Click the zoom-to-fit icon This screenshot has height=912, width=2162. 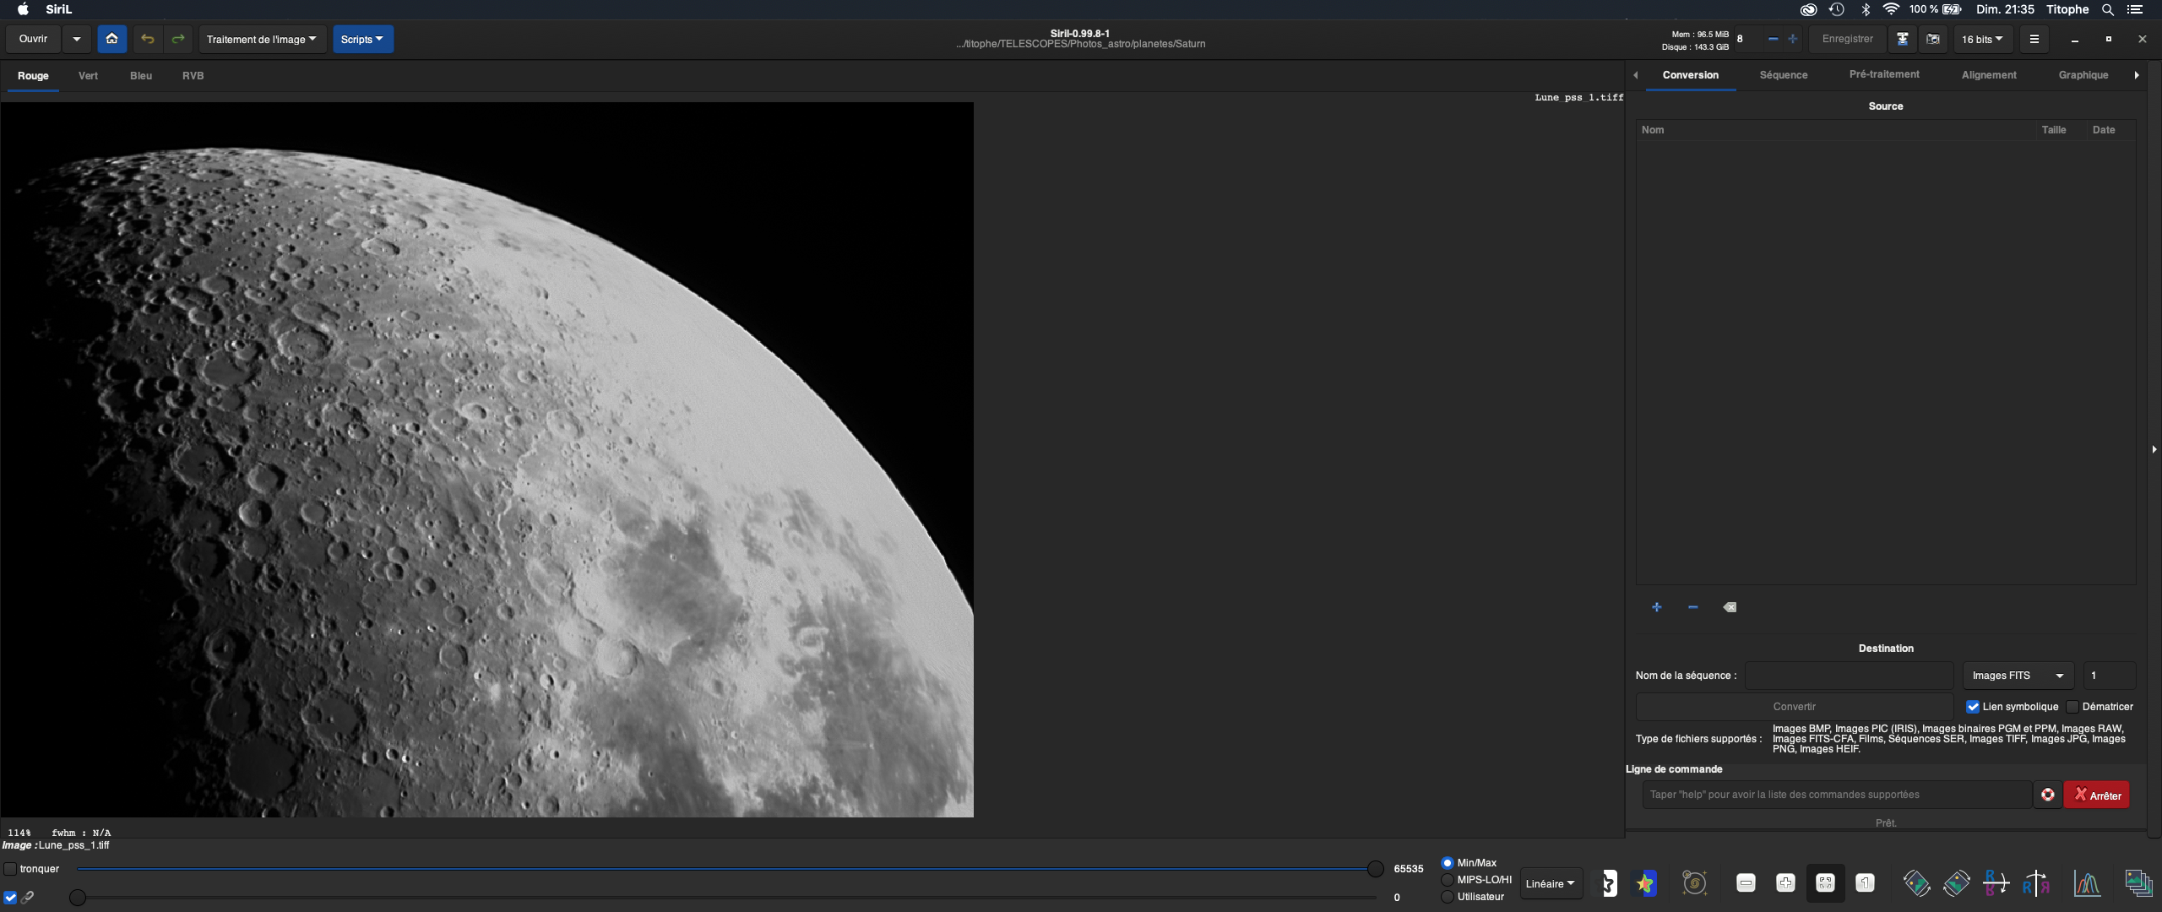click(1825, 883)
